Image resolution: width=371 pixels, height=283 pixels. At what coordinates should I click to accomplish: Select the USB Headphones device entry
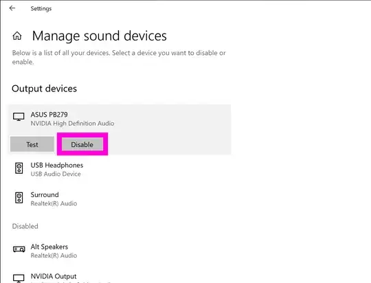[120, 169]
